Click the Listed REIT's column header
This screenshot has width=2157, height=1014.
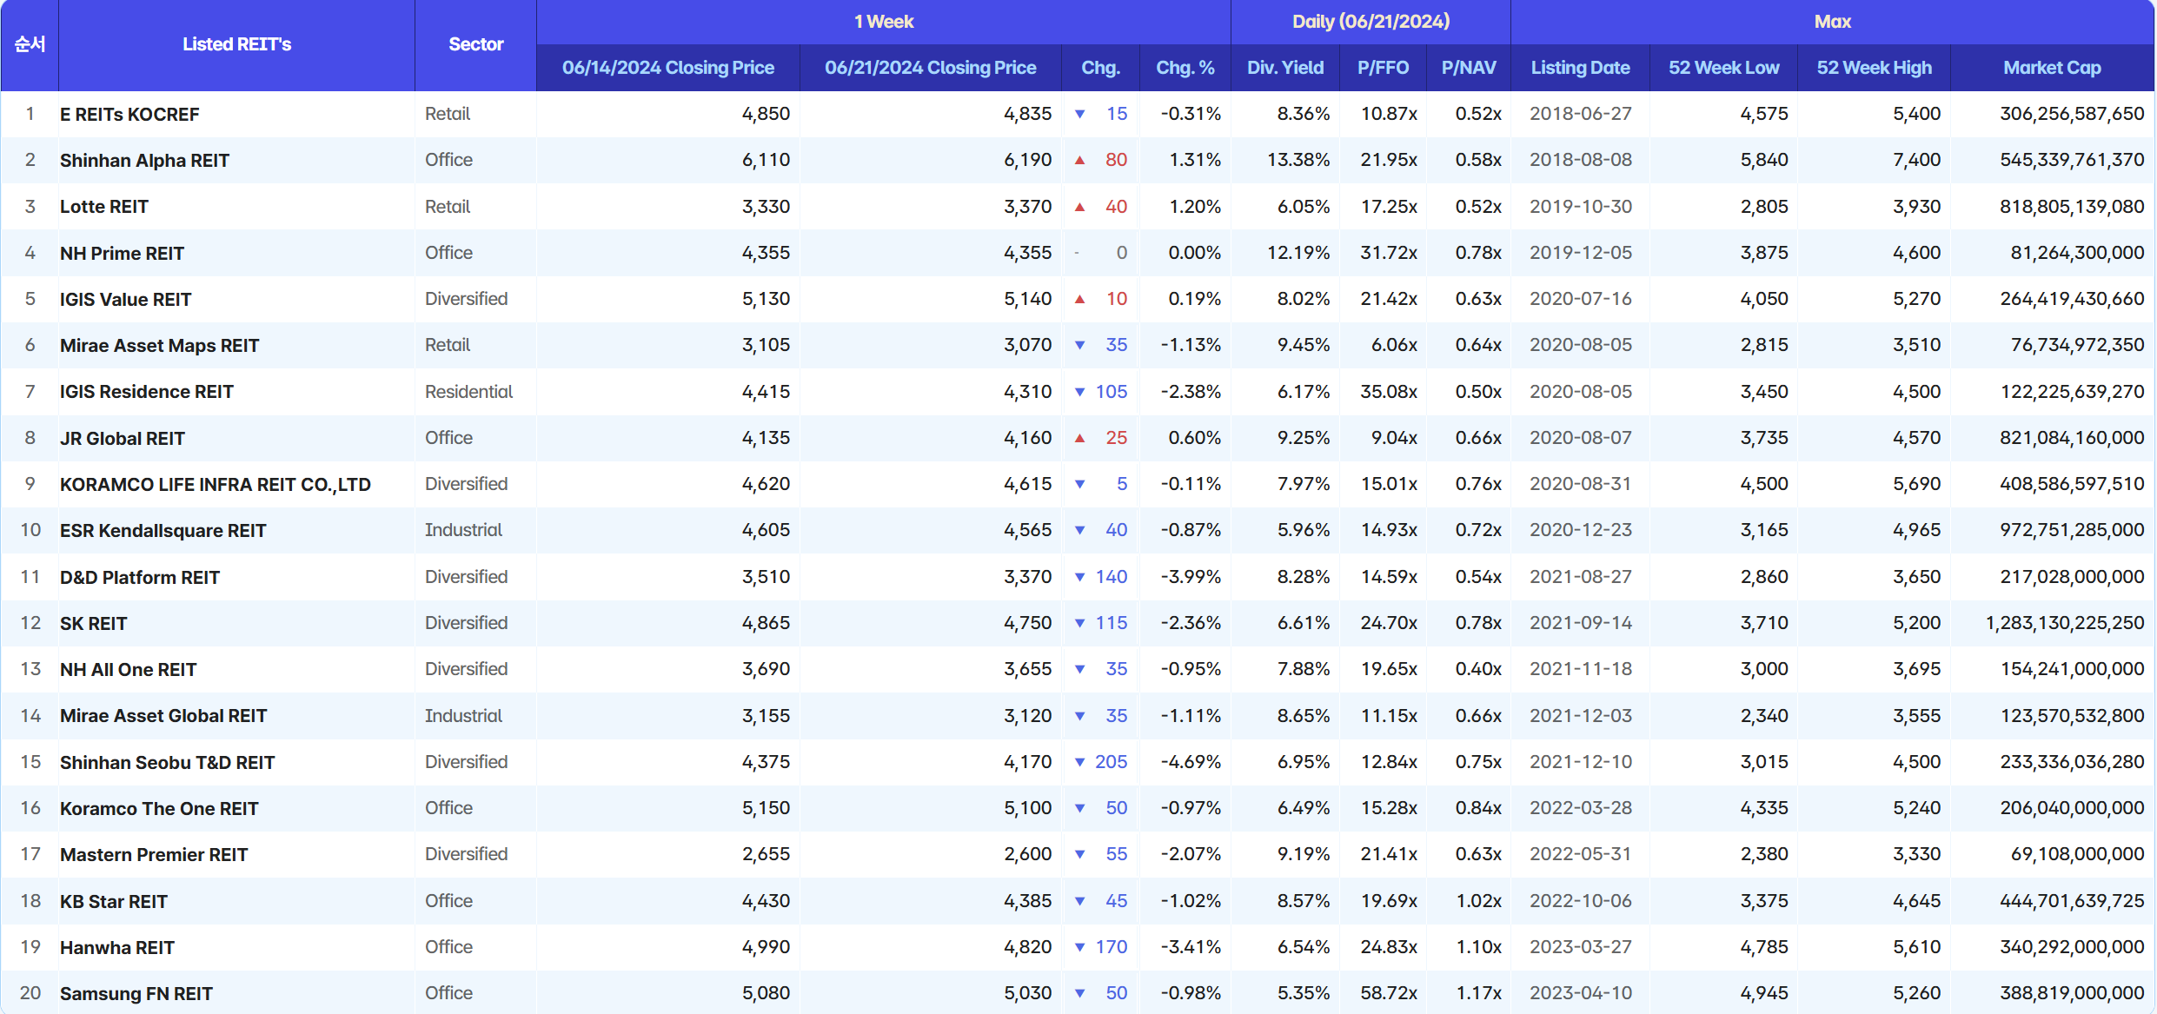coord(236,44)
